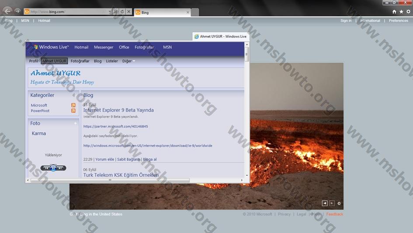Open Favorites with the star icon

pyautogui.click(x=401, y=12)
